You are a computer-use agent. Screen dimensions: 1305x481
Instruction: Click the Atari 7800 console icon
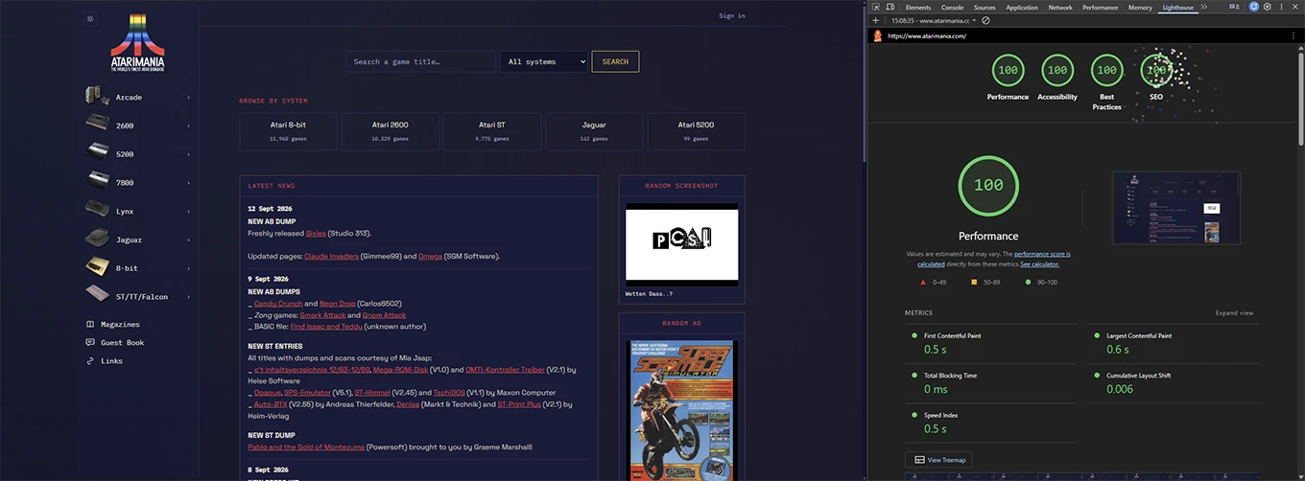pos(97,182)
